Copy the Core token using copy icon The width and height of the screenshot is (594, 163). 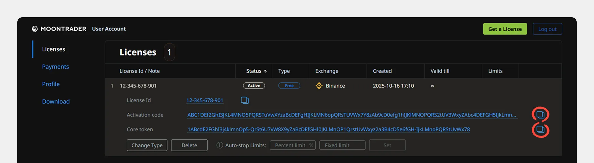(540, 129)
